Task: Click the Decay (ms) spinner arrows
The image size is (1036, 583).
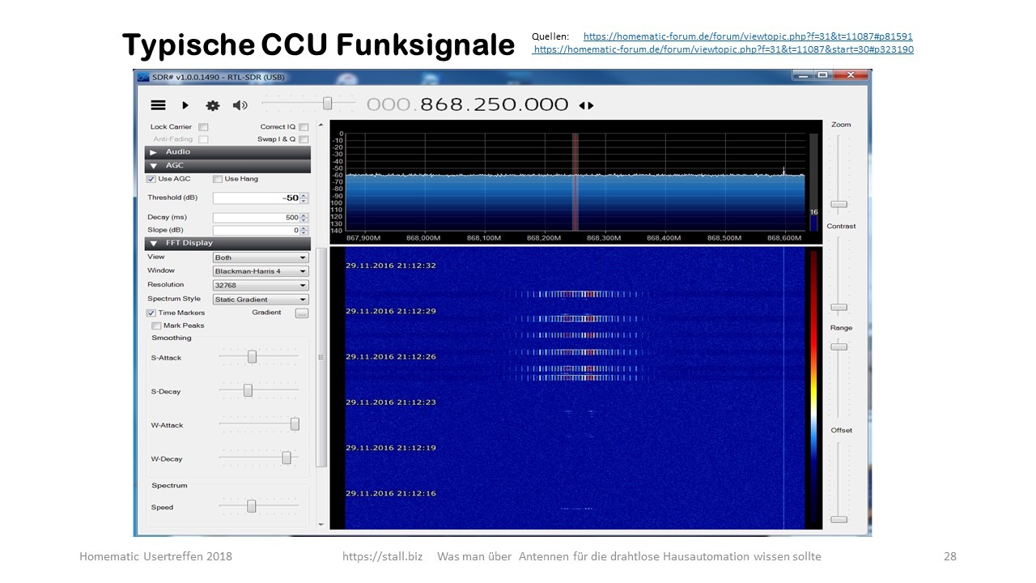Action: 304,218
